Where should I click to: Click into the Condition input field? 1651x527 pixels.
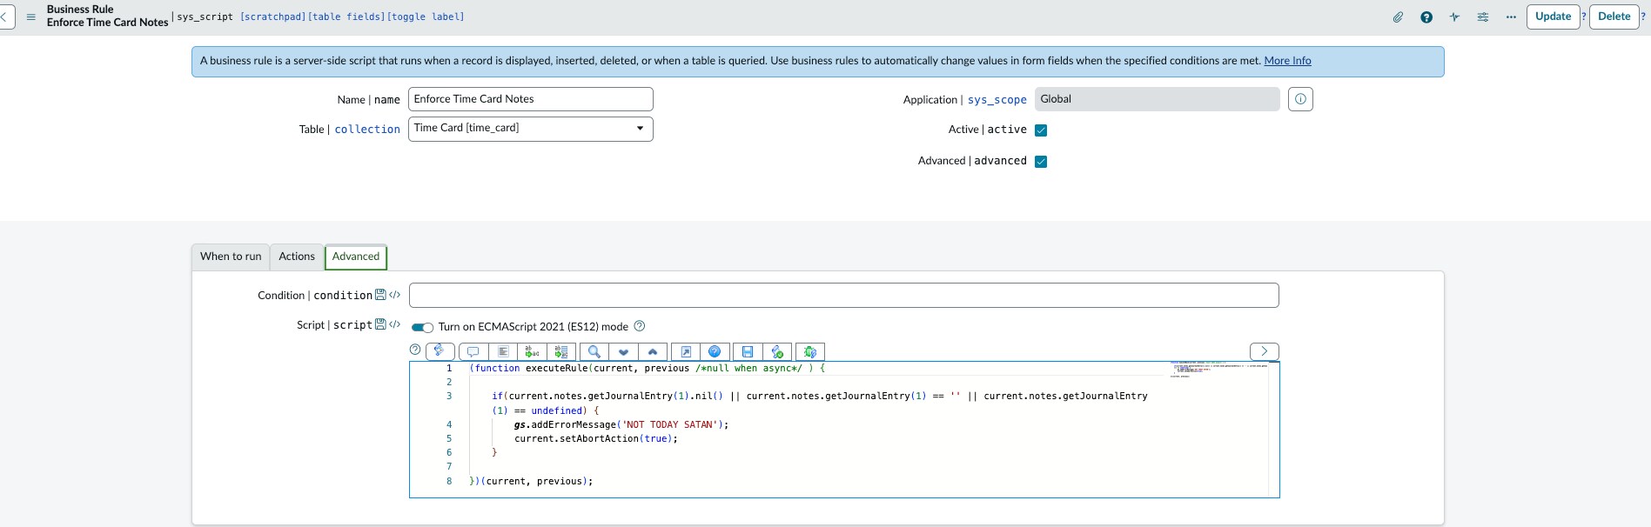(x=843, y=296)
